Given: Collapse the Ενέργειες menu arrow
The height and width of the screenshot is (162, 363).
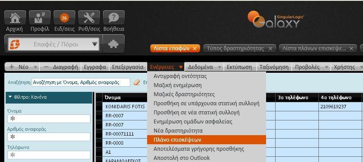Looking at the screenshot, I should (181, 67).
